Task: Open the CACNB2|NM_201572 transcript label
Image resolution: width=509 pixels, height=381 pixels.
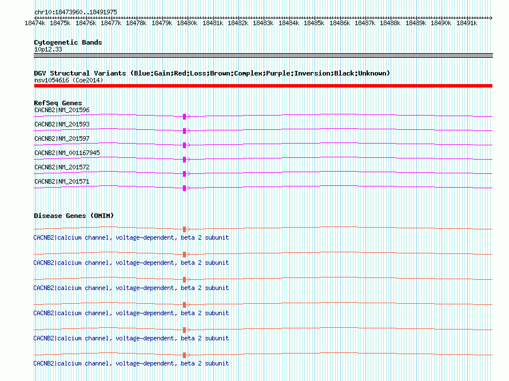Action: (62, 167)
